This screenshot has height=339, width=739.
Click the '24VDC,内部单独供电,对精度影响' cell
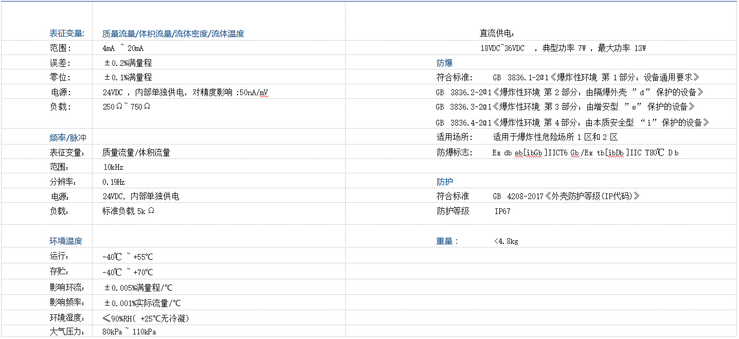click(186, 93)
